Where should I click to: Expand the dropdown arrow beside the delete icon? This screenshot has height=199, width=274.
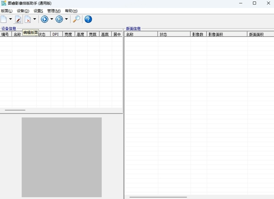(35, 19)
